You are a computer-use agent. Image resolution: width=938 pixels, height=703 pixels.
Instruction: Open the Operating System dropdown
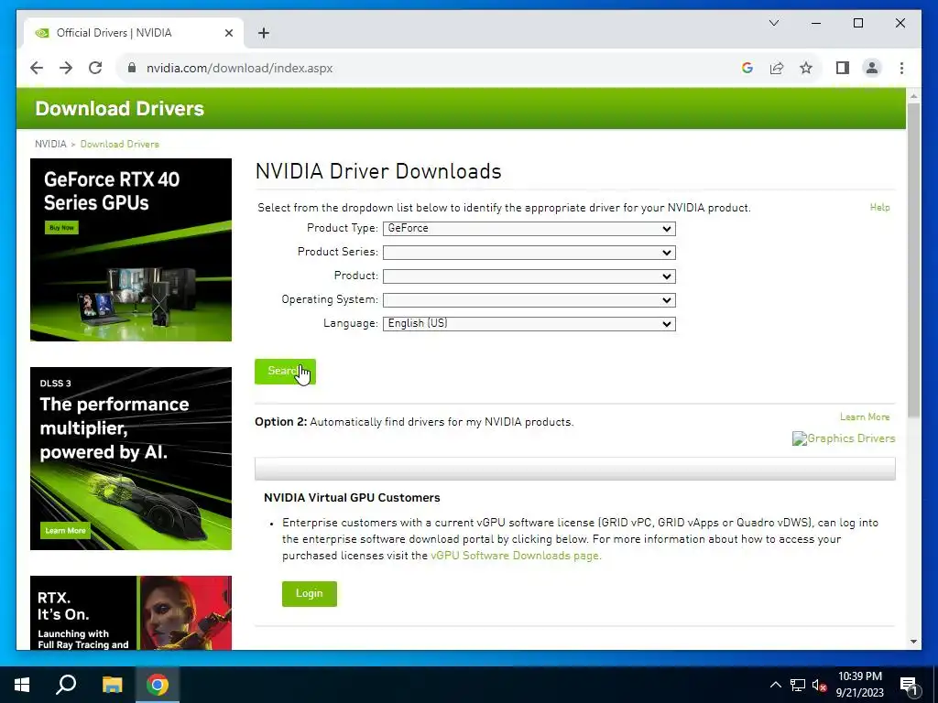[x=529, y=300]
